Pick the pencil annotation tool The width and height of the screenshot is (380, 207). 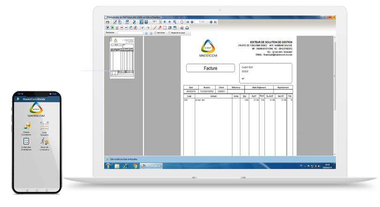tap(154, 28)
